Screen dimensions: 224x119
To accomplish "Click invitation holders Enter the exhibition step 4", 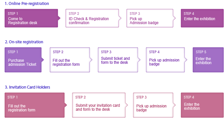I will click(202, 105).
